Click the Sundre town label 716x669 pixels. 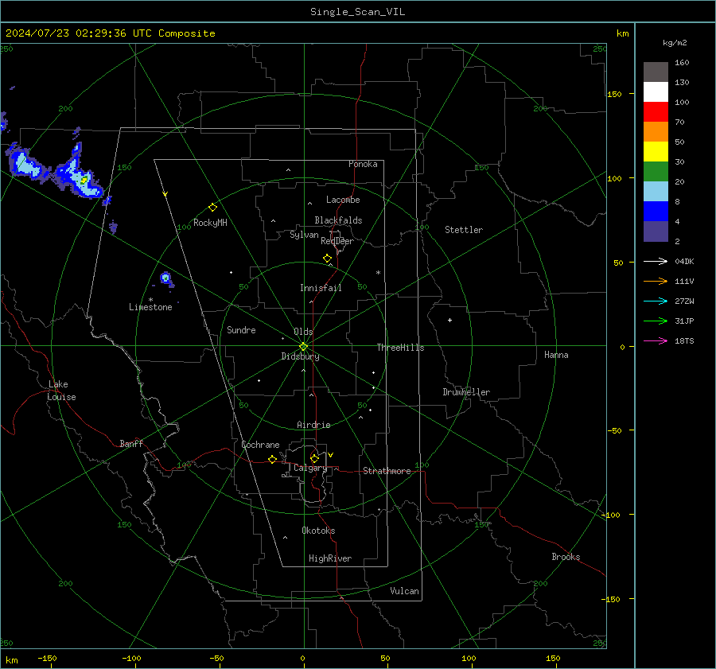coord(241,329)
